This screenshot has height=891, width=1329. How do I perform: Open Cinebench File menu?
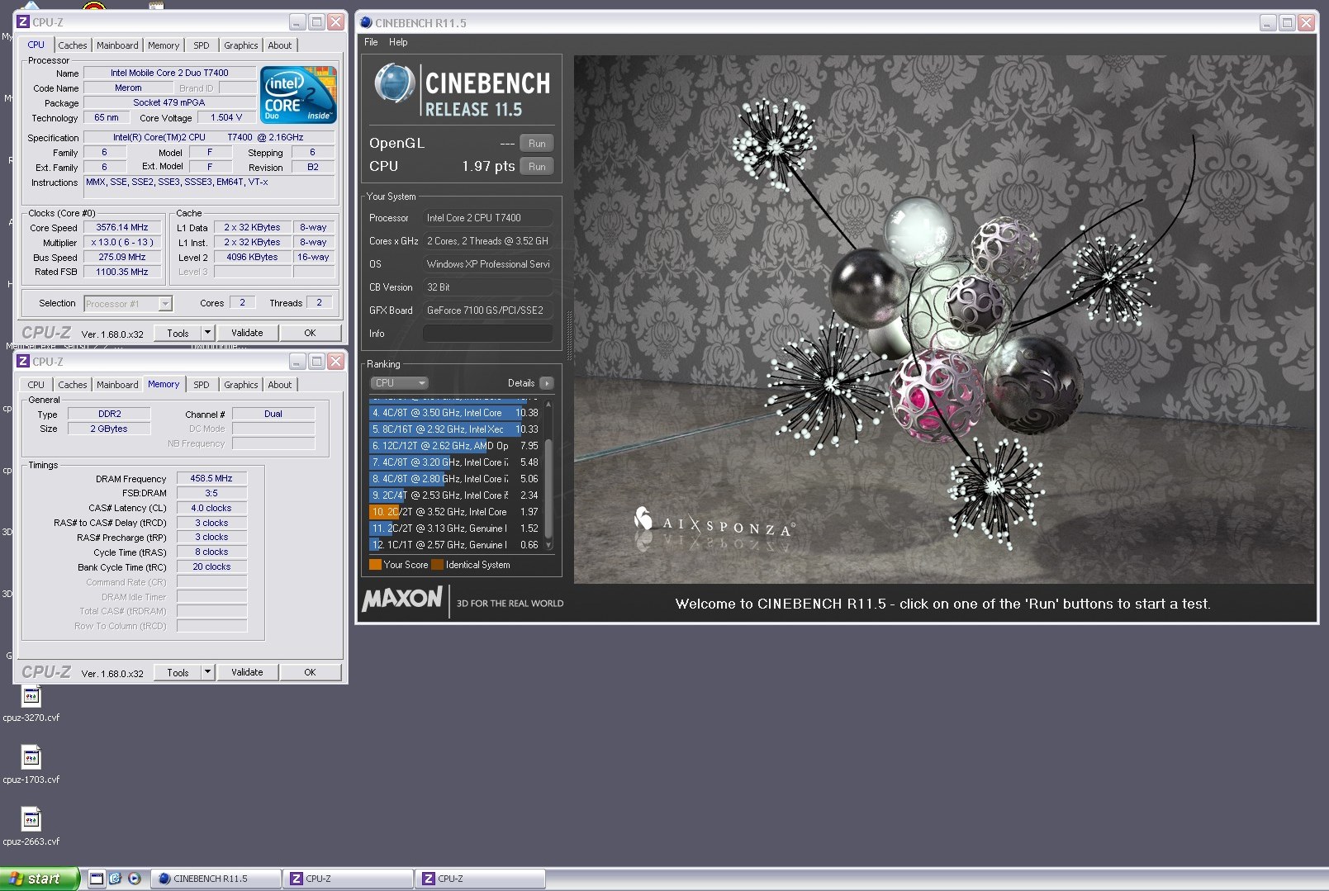tap(371, 42)
